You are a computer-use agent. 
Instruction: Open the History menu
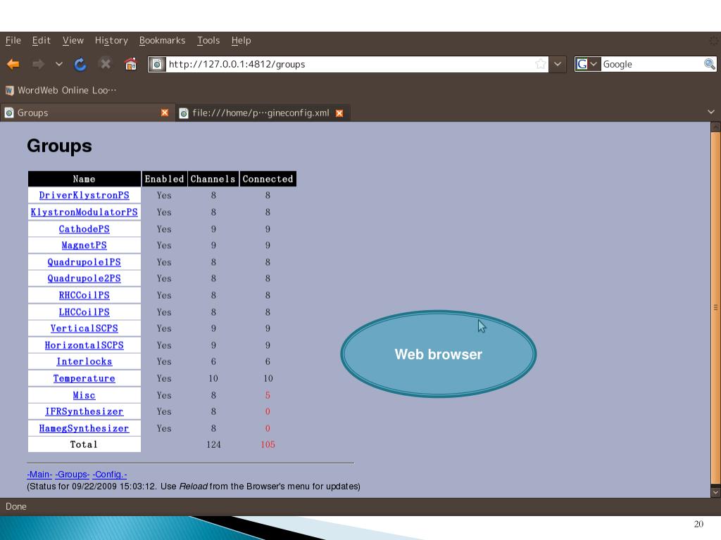click(111, 40)
